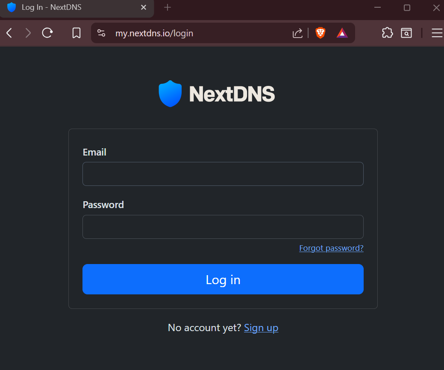Image resolution: width=444 pixels, height=370 pixels.
Task: Click the Brave Shields icon
Action: click(x=320, y=32)
